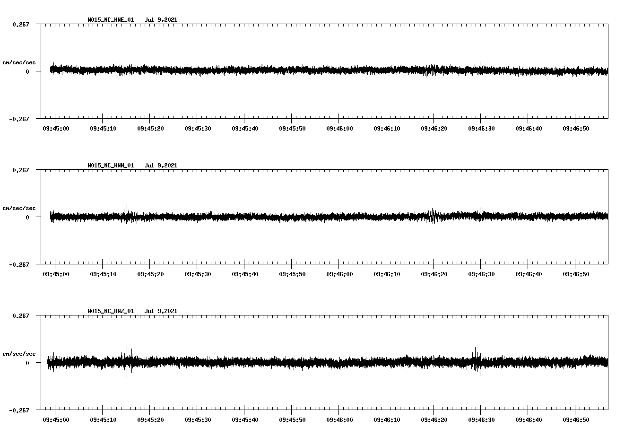Click 09:46:50 time label on HNE axis
Screen dimensions: 642x437
click(x=576, y=128)
